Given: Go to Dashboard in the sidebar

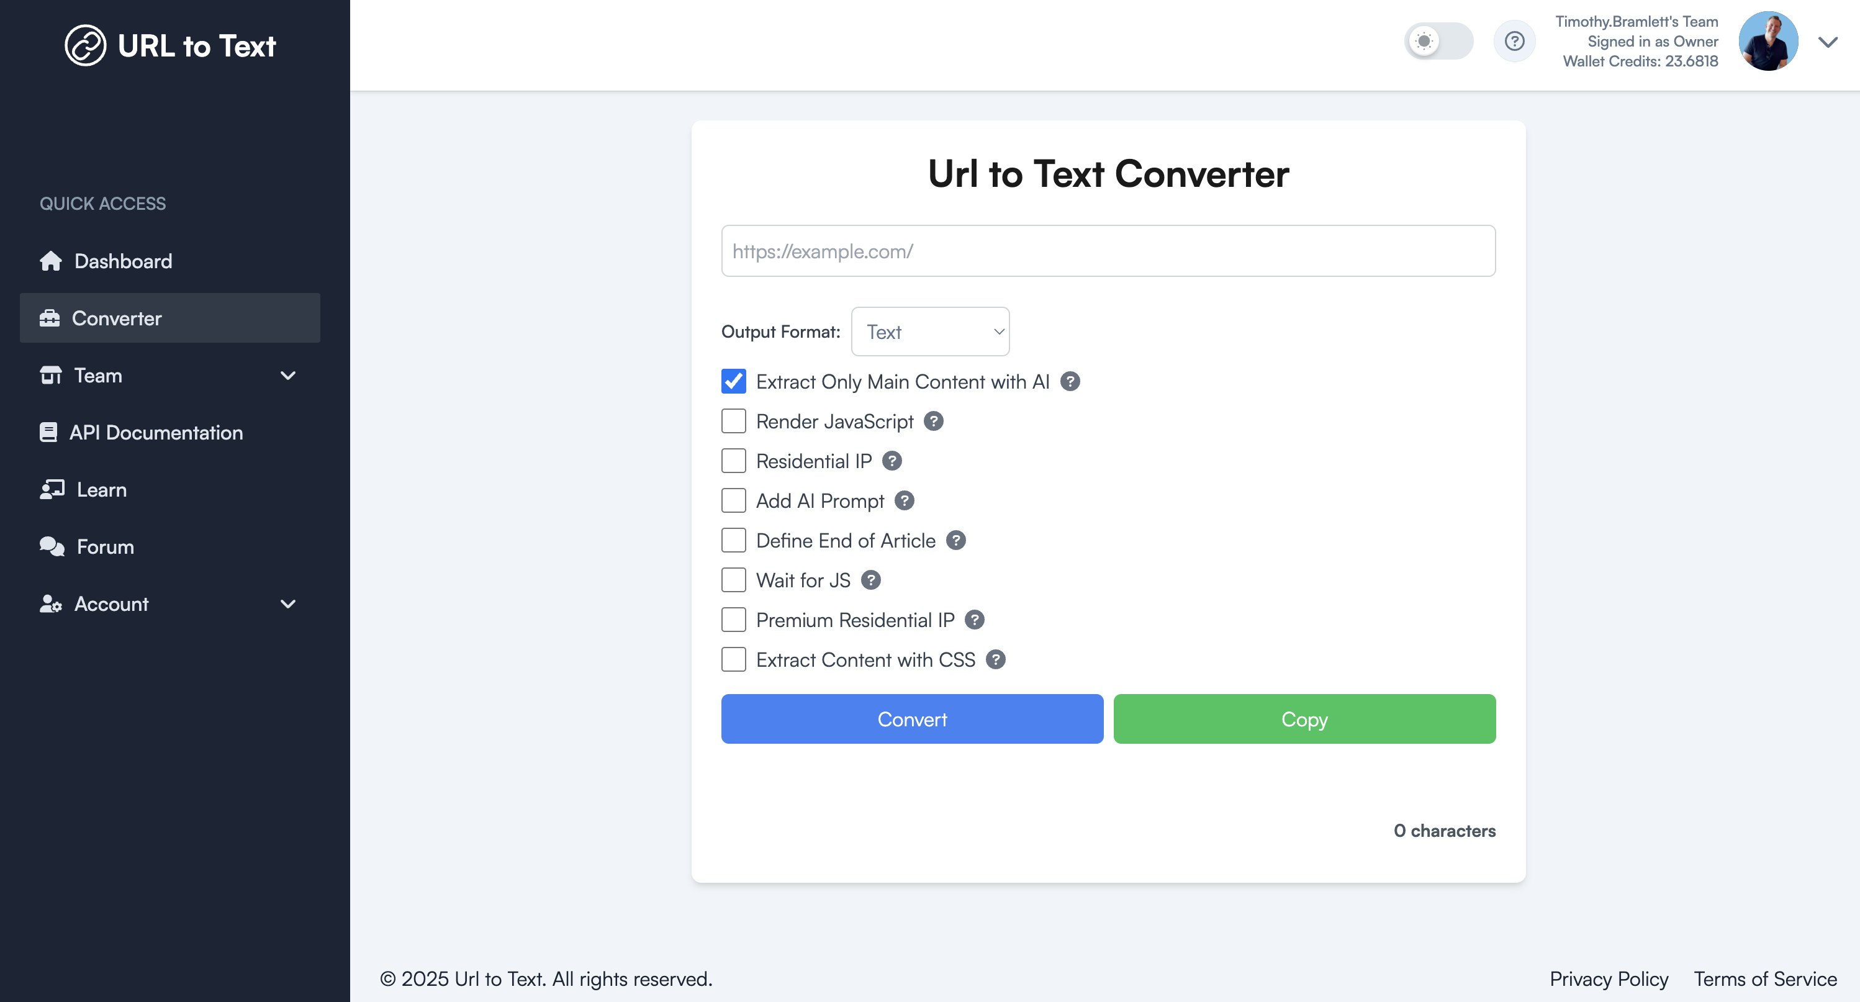Looking at the screenshot, I should [x=123, y=261].
